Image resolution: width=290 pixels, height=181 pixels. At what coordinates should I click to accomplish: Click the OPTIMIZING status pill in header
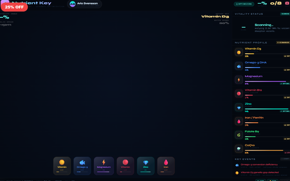(244, 4)
